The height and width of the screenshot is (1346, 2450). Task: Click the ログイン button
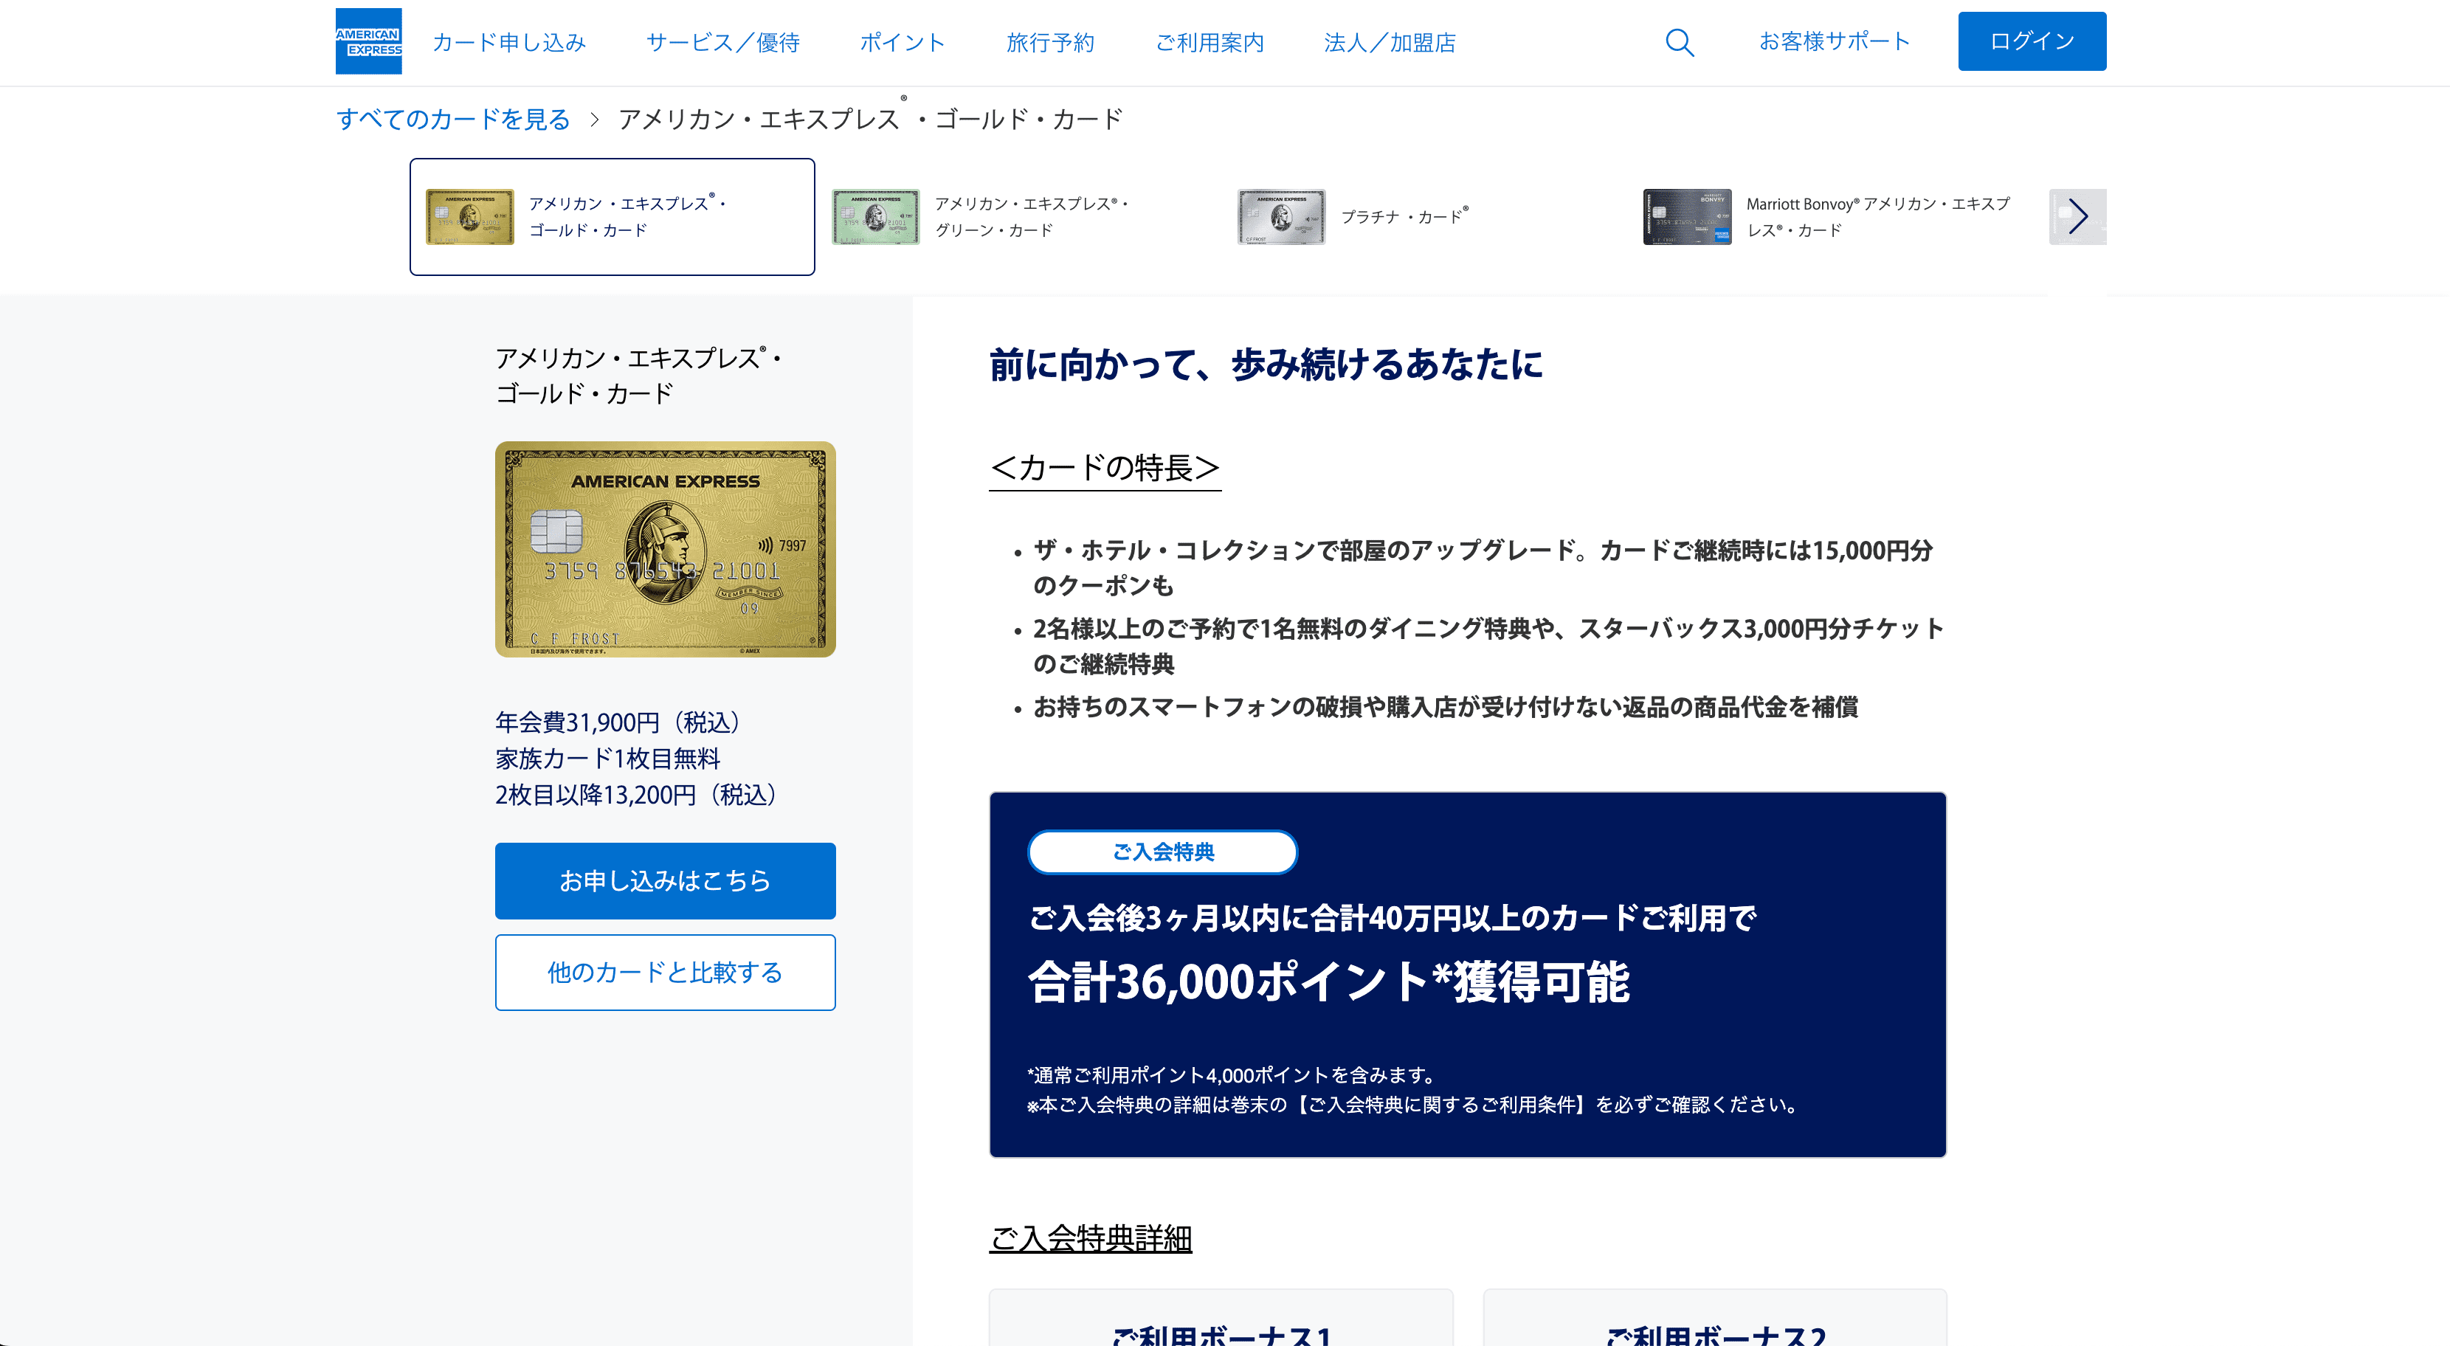pos(2032,41)
